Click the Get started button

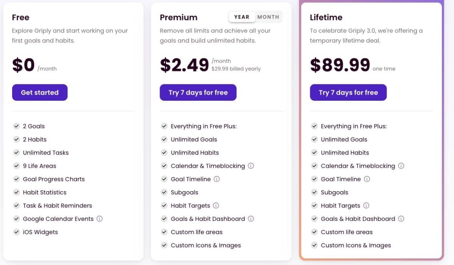pos(40,92)
